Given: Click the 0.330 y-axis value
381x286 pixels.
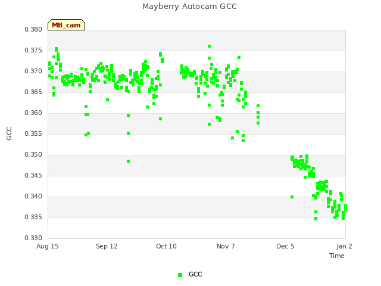Looking at the screenshot, I should tap(33, 238).
